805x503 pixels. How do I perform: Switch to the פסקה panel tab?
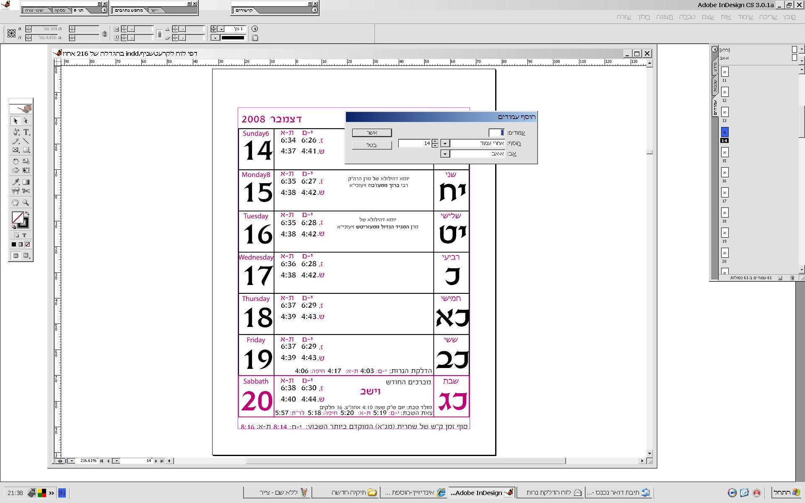click(60, 10)
